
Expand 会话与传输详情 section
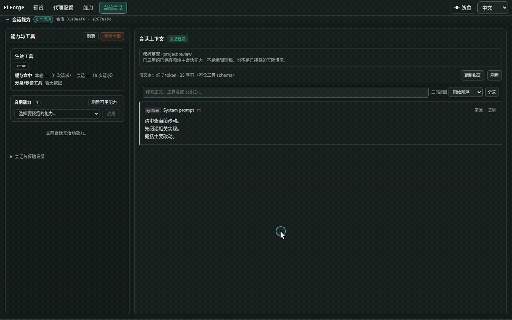[27, 157]
